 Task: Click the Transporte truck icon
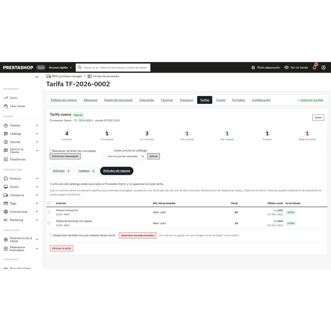6,195
